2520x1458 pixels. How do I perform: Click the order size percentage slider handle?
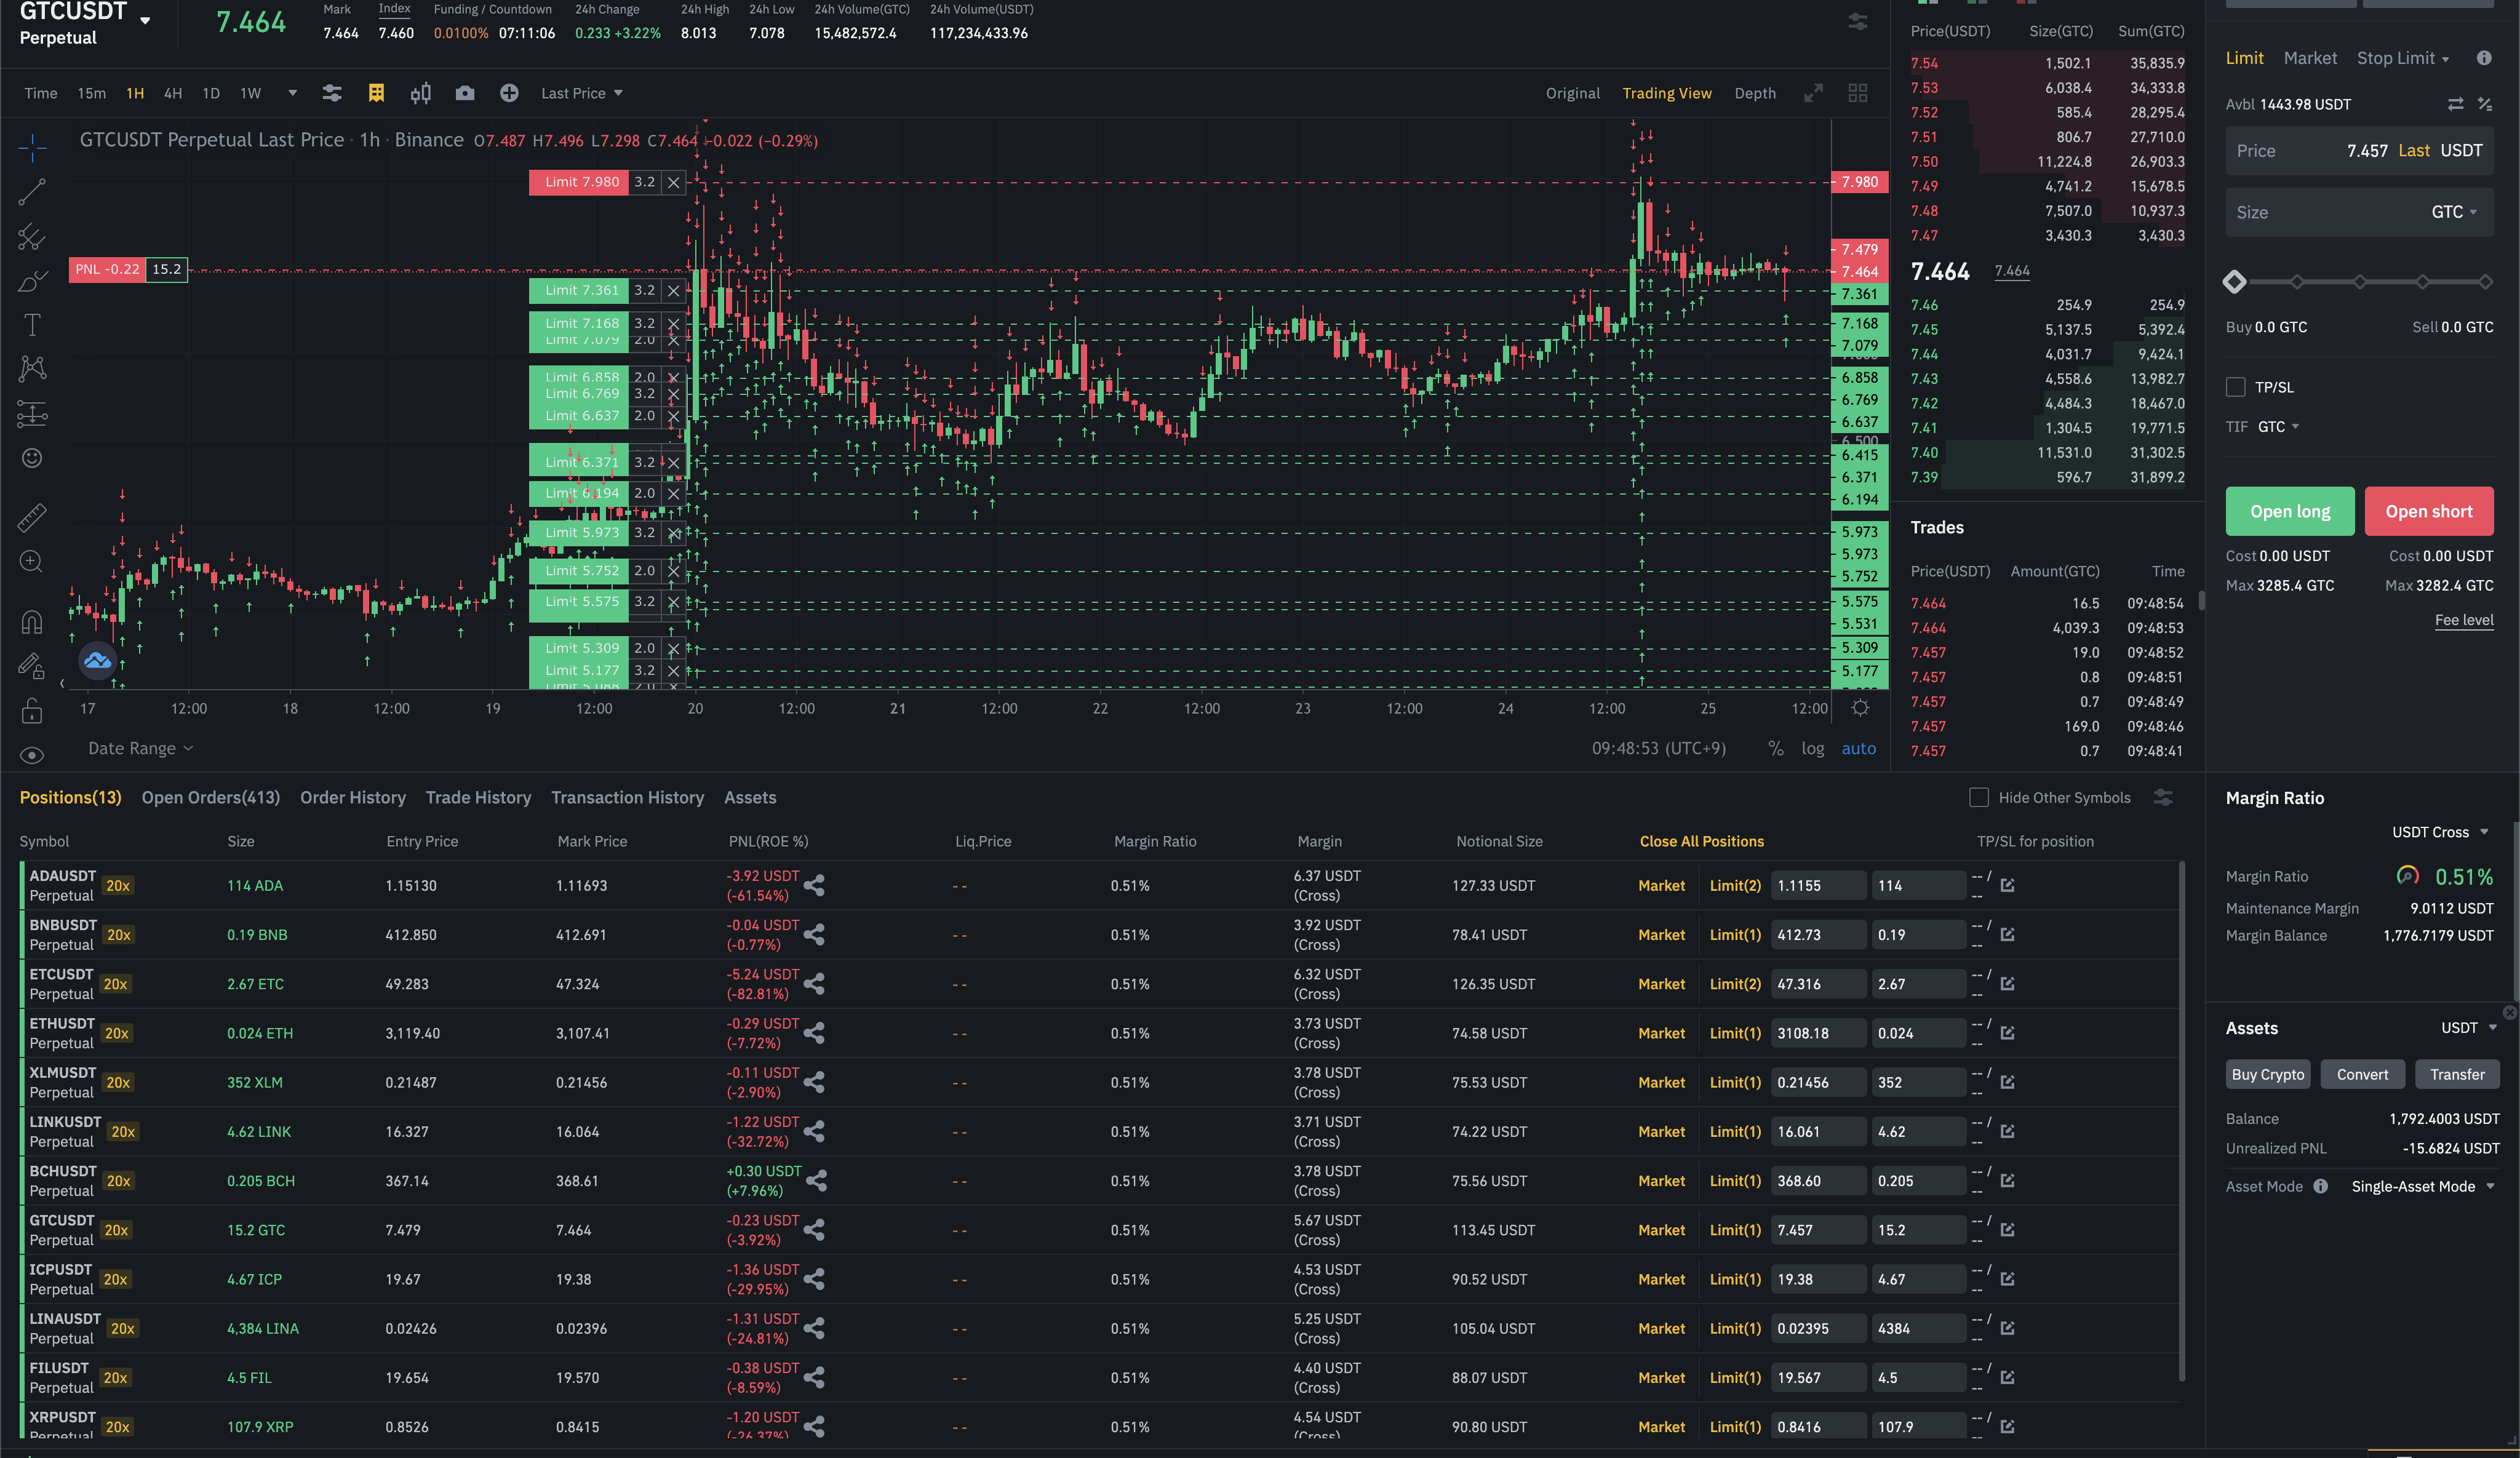[2235, 282]
